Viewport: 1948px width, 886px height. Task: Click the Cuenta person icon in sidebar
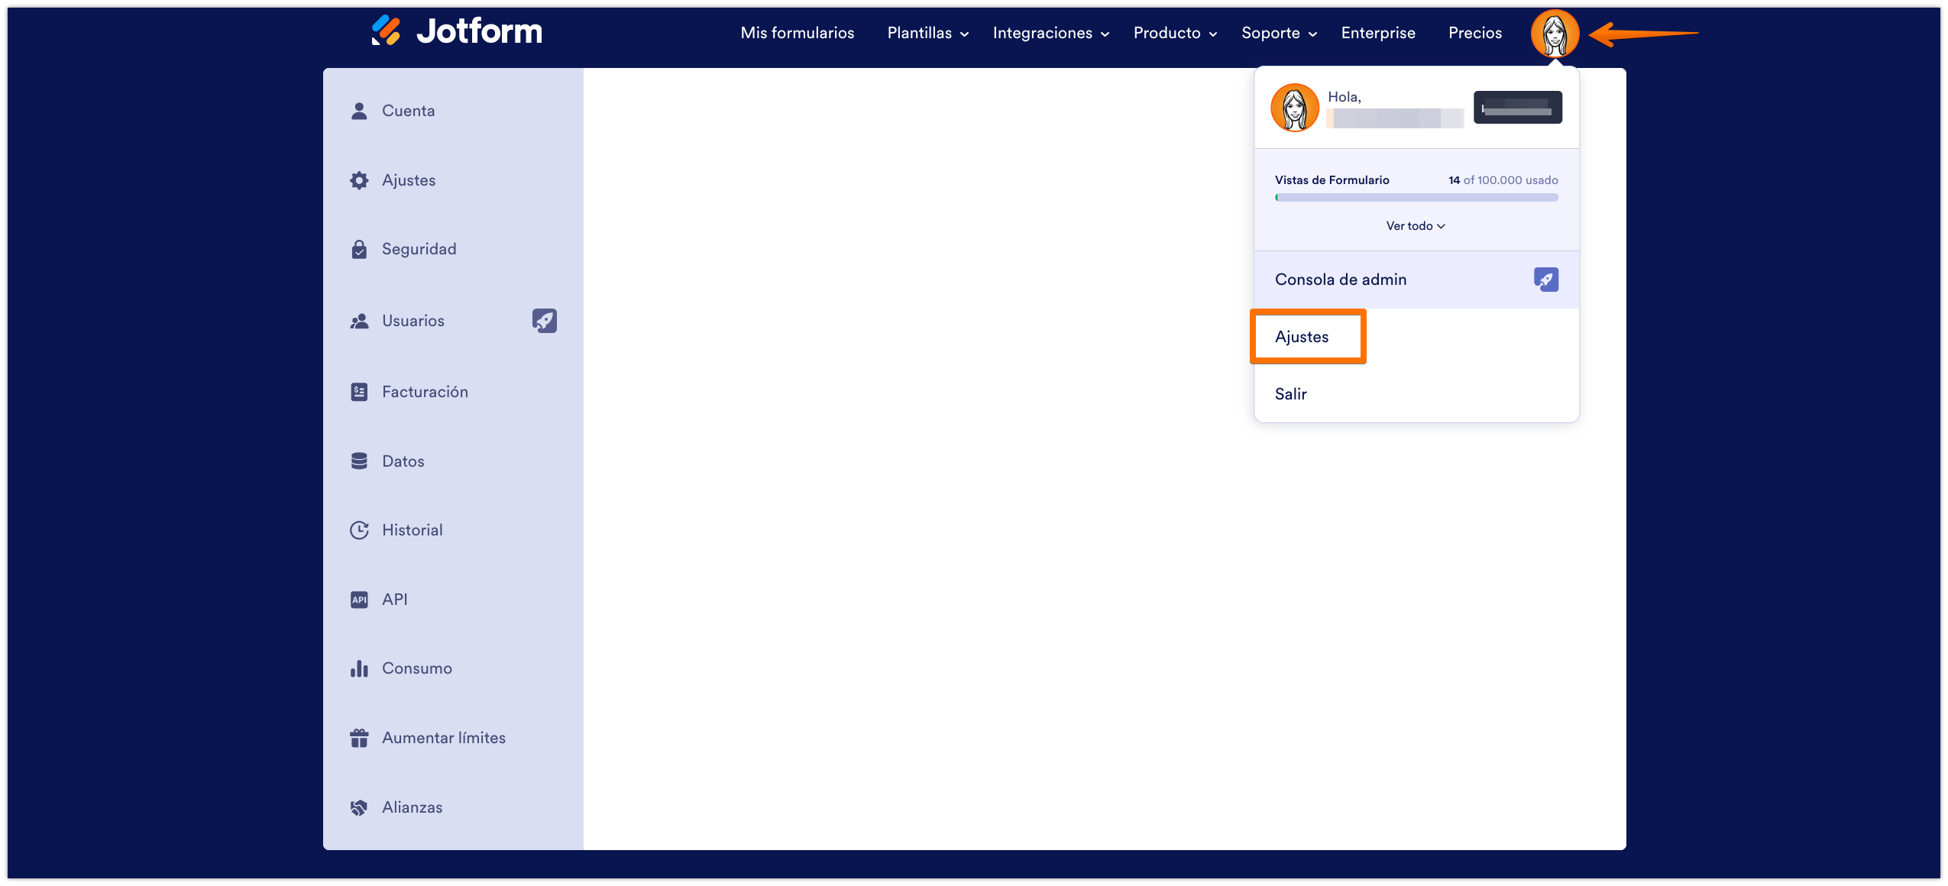[359, 111]
